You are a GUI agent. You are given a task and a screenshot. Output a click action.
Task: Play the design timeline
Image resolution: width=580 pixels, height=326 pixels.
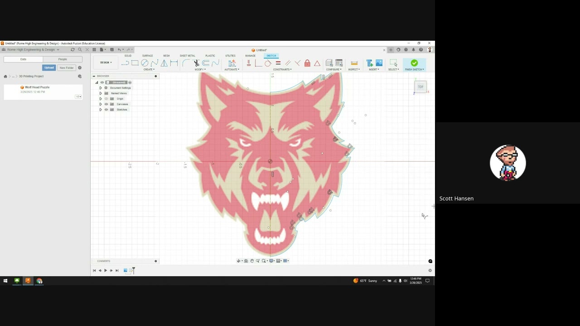point(106,270)
